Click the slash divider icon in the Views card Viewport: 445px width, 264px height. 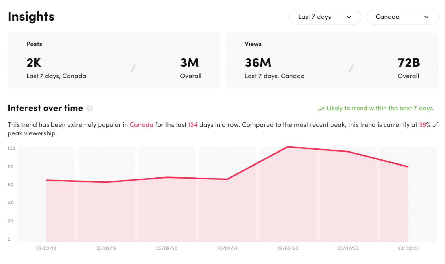351,68
